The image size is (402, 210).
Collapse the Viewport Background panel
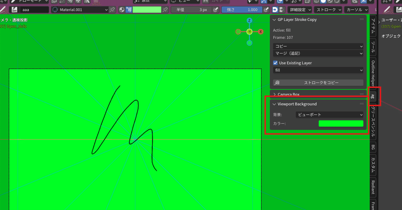point(274,104)
